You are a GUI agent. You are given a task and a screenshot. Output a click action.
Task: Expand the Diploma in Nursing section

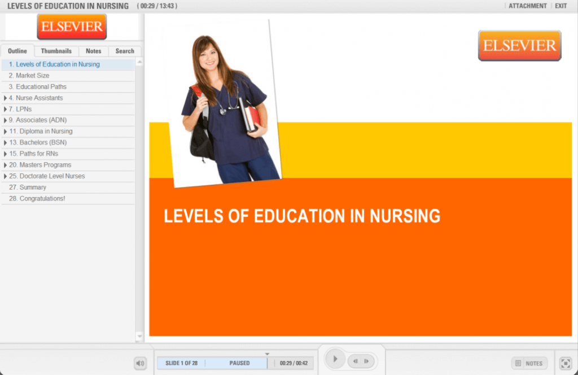[5, 131]
